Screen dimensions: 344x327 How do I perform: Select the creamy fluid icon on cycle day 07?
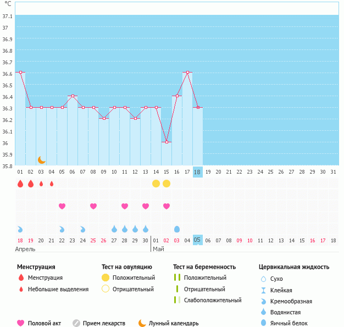click(x=83, y=229)
